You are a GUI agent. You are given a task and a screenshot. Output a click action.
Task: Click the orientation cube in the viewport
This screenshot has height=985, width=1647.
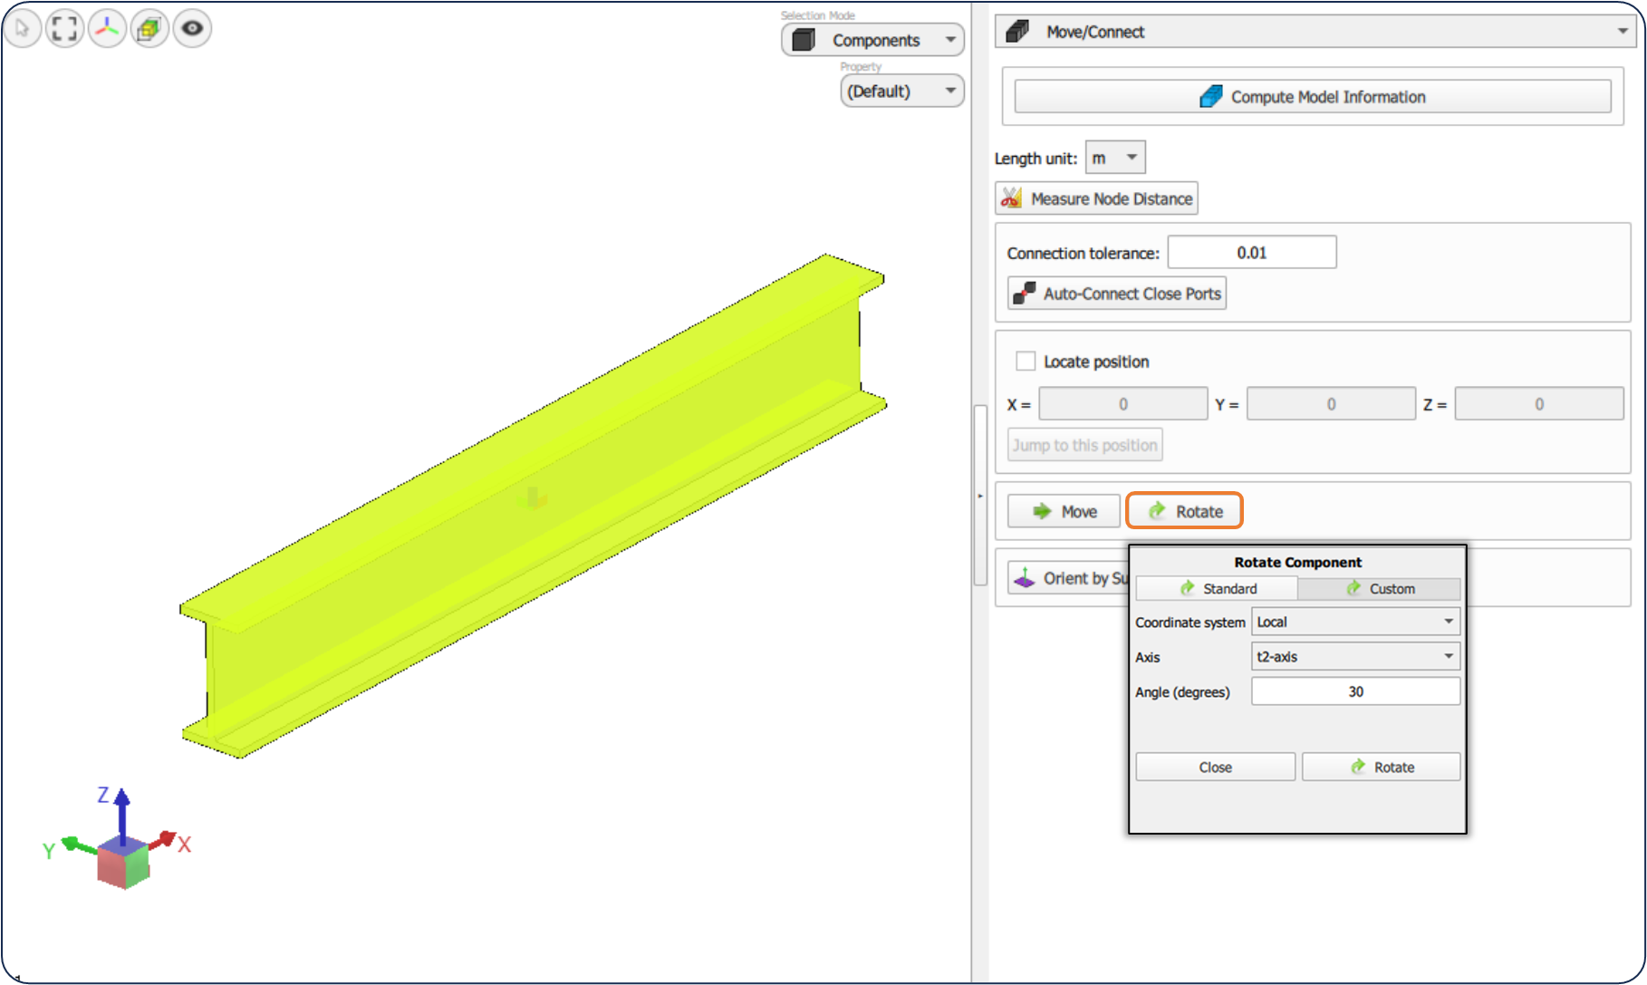123,862
